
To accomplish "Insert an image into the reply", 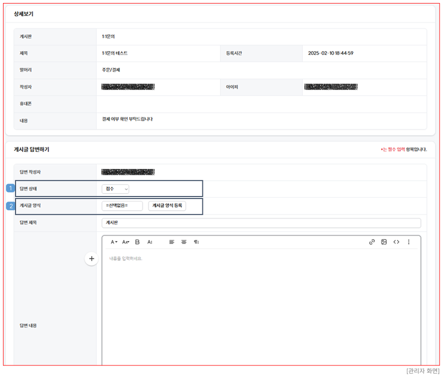I will pyautogui.click(x=384, y=242).
